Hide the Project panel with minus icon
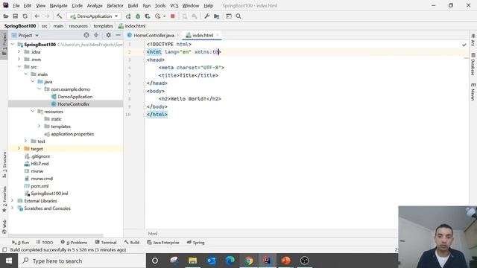This screenshot has width=477, height=268. pos(118,35)
